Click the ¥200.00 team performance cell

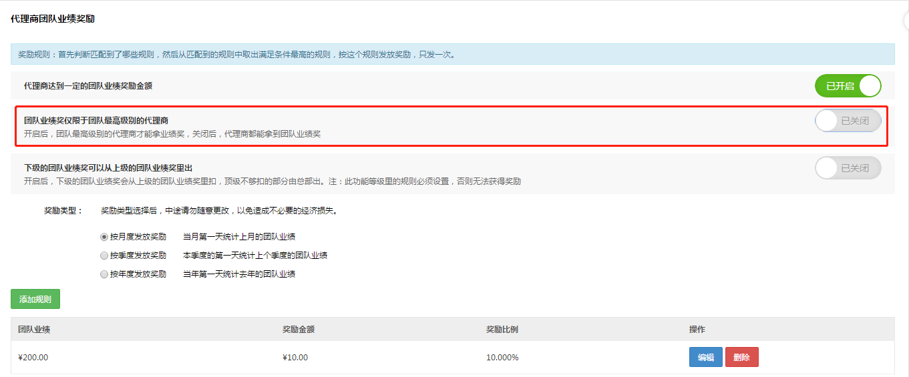33,358
